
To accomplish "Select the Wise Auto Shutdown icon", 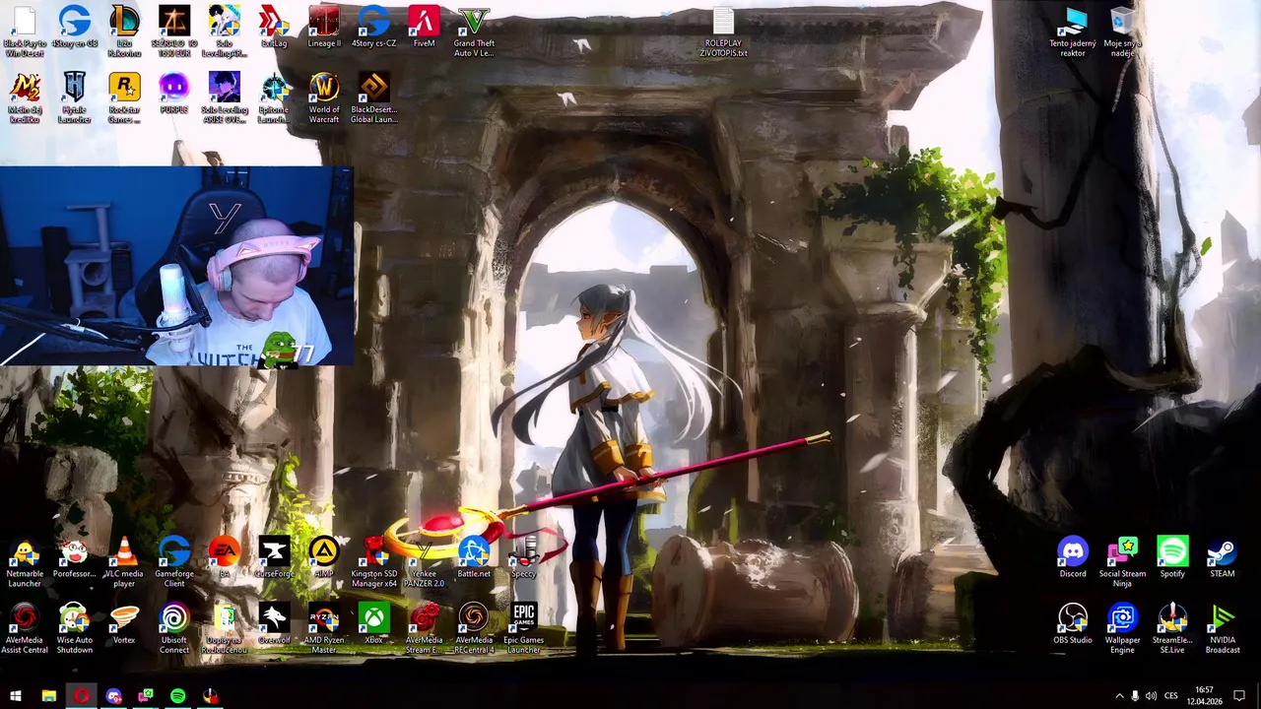I will pos(74,630).
